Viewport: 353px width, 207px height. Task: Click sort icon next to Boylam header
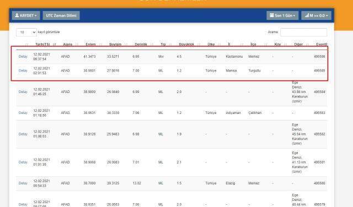pyautogui.click(x=126, y=45)
